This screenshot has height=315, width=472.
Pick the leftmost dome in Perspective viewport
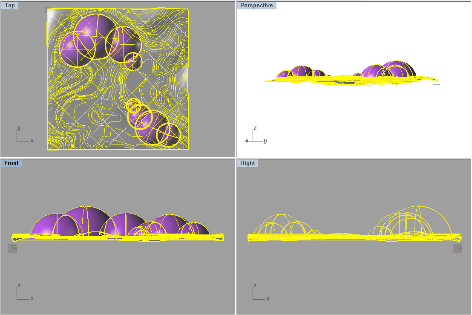pos(283,75)
